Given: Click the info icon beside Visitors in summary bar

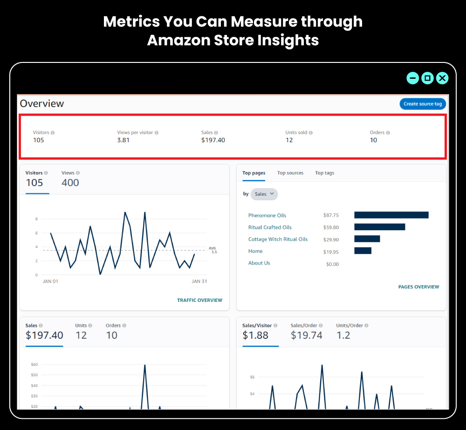Looking at the screenshot, I should [53, 132].
